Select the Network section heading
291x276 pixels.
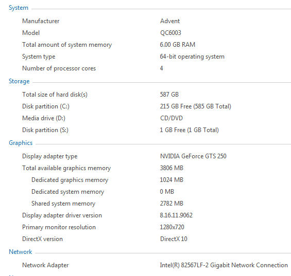(x=21, y=252)
